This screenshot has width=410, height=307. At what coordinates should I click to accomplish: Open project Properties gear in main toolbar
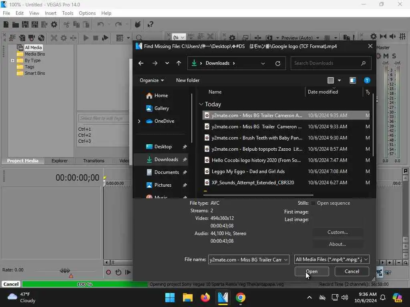pos(54,24)
